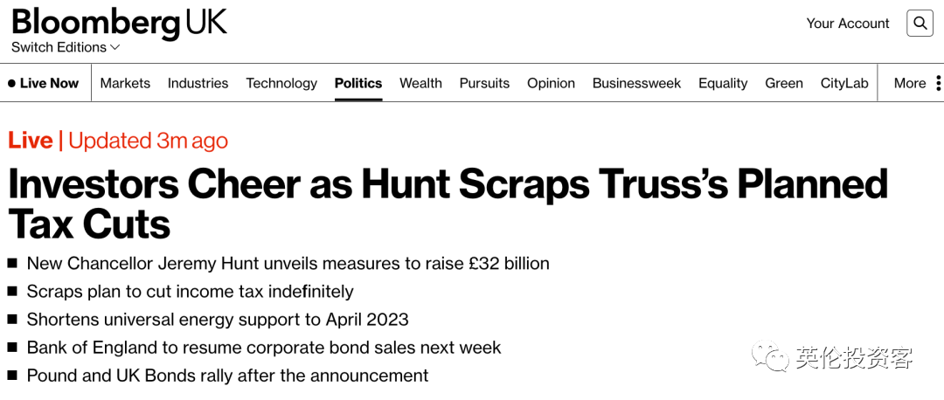Open the Green section
The height and width of the screenshot is (400, 944).
tap(784, 83)
